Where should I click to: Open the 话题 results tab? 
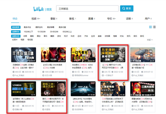(129, 19)
